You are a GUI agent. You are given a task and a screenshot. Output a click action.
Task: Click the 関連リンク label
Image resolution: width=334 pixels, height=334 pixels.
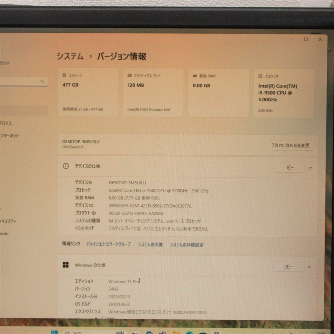click(x=71, y=244)
